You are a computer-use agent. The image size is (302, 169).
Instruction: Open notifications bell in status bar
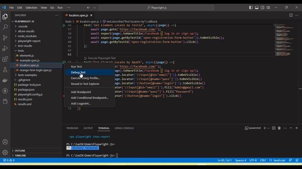(297, 160)
